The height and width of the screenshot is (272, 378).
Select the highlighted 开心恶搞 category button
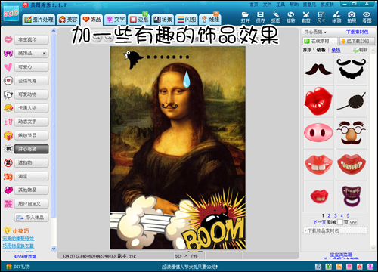[32, 149]
